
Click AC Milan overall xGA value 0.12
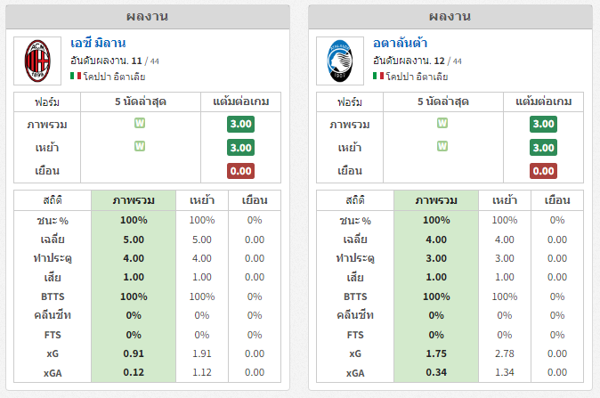[134, 372]
